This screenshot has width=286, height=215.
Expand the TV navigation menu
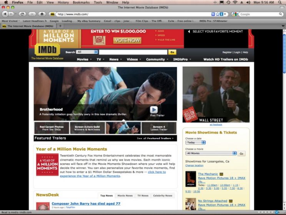tap(100, 59)
